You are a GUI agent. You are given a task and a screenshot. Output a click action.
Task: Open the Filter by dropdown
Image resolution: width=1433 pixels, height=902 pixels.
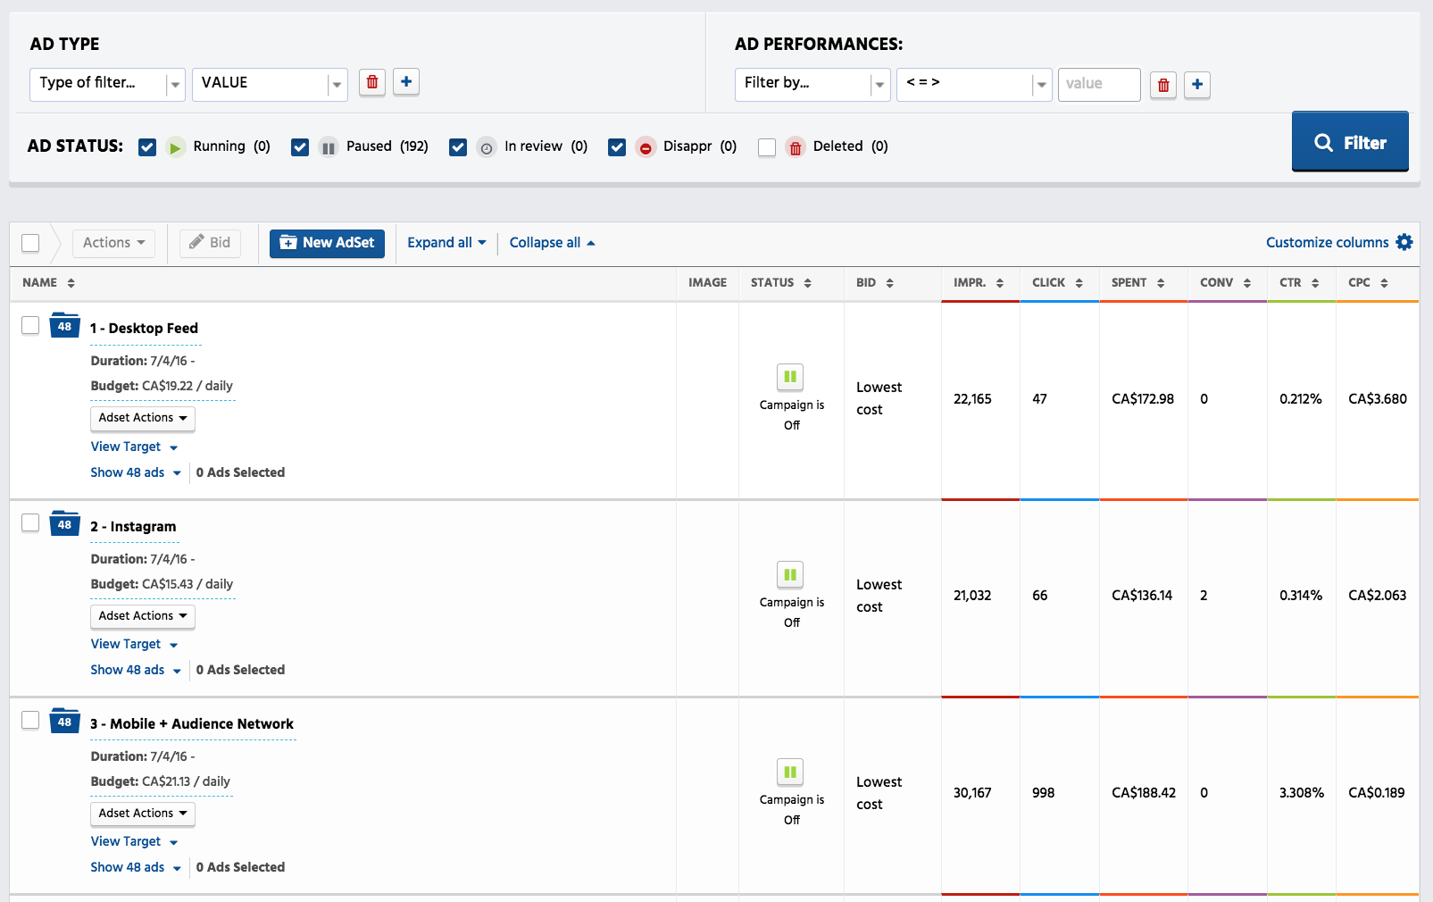[812, 84]
